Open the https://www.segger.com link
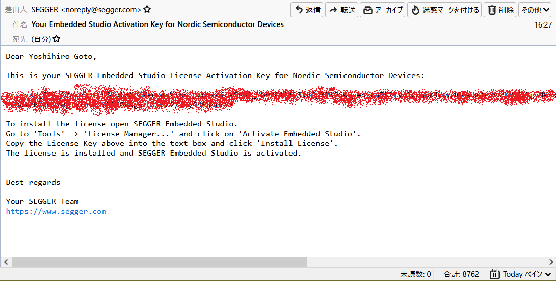 pyautogui.click(x=56, y=212)
